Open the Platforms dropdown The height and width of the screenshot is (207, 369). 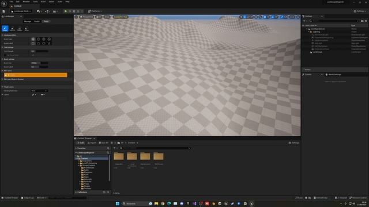point(95,11)
